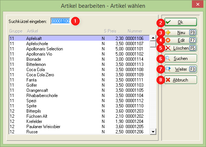
Task: Click the list scrollbar down arrow
Action: tap(153, 132)
